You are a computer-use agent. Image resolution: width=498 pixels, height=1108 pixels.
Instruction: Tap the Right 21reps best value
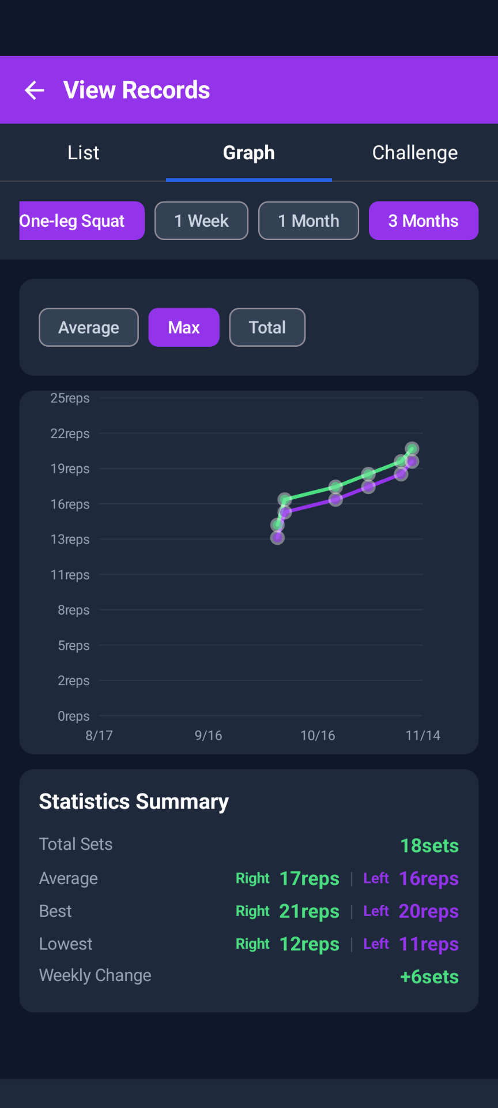pyautogui.click(x=309, y=911)
